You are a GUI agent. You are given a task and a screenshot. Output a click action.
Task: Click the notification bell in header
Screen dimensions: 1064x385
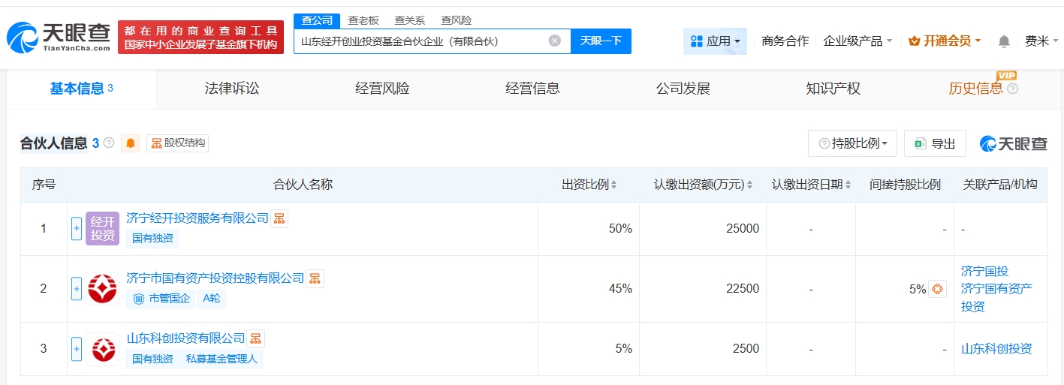pos(1004,41)
